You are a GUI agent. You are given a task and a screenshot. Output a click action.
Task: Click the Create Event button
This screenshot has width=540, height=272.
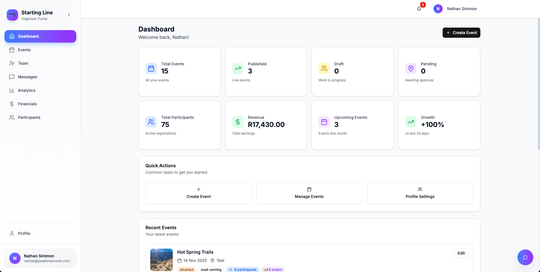(x=461, y=33)
